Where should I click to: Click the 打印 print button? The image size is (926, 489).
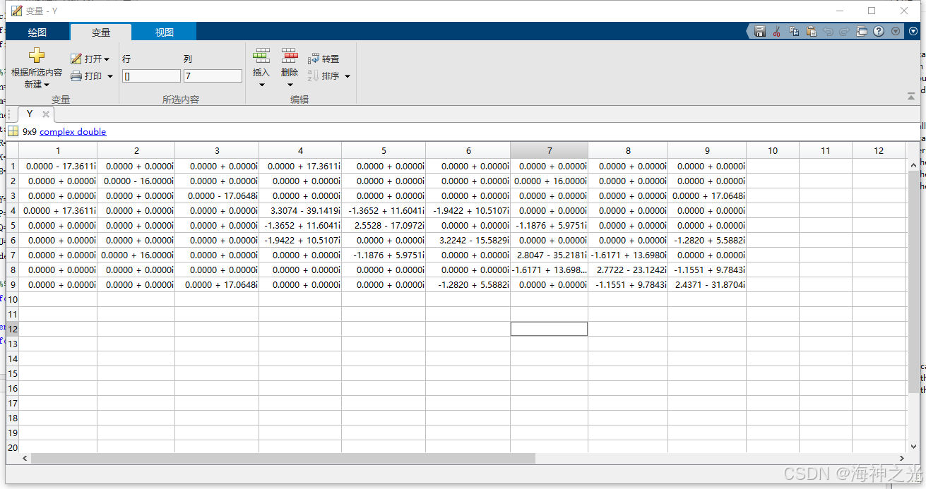click(86, 76)
